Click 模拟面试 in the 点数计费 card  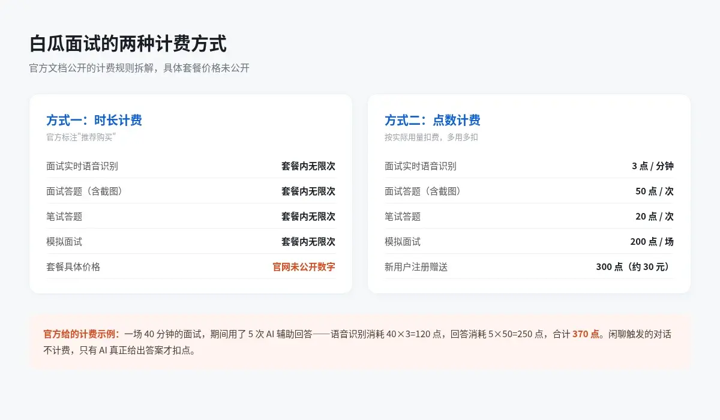pyautogui.click(x=403, y=242)
